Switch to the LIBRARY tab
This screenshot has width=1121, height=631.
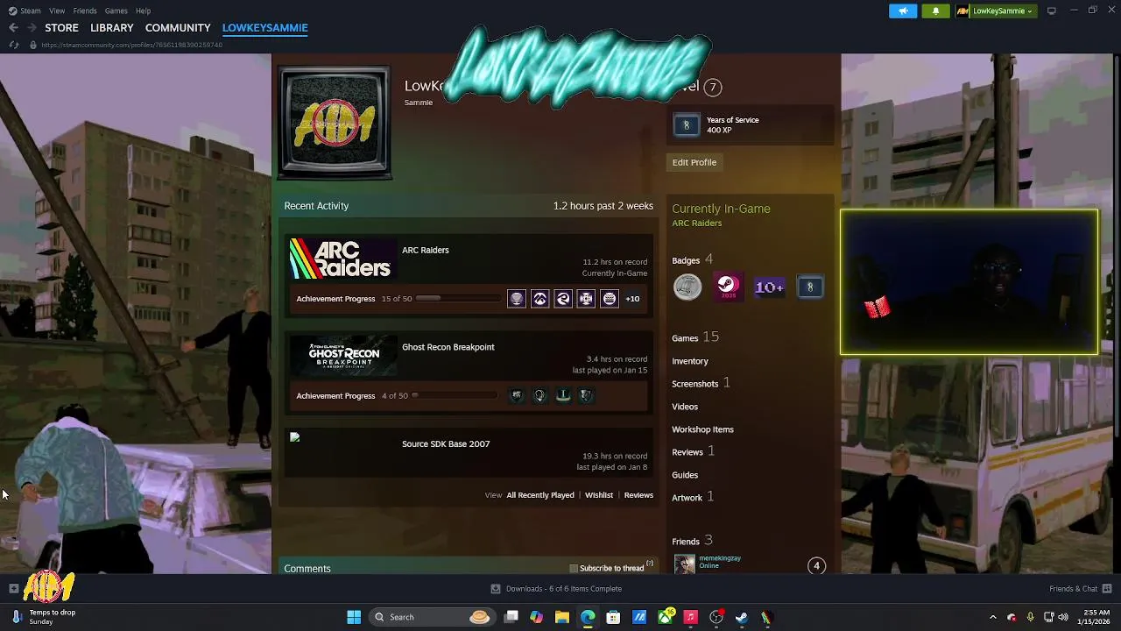(112, 28)
